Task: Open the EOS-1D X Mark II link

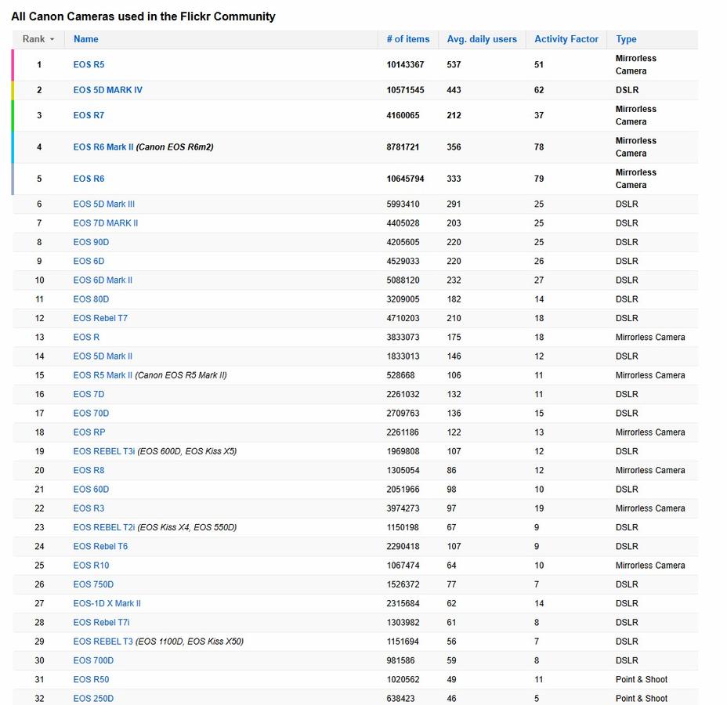Action: (x=107, y=603)
